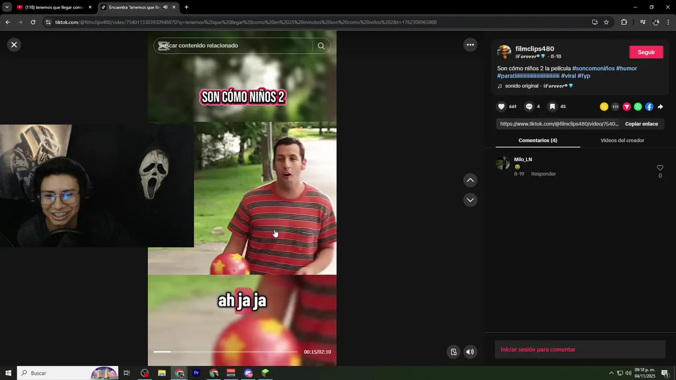Mute tab using speaker icon on TikTok tab
Viewport: 676px width, 380px height.
pos(165,7)
